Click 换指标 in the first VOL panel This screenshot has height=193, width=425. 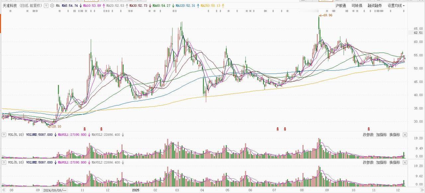coord(395,135)
